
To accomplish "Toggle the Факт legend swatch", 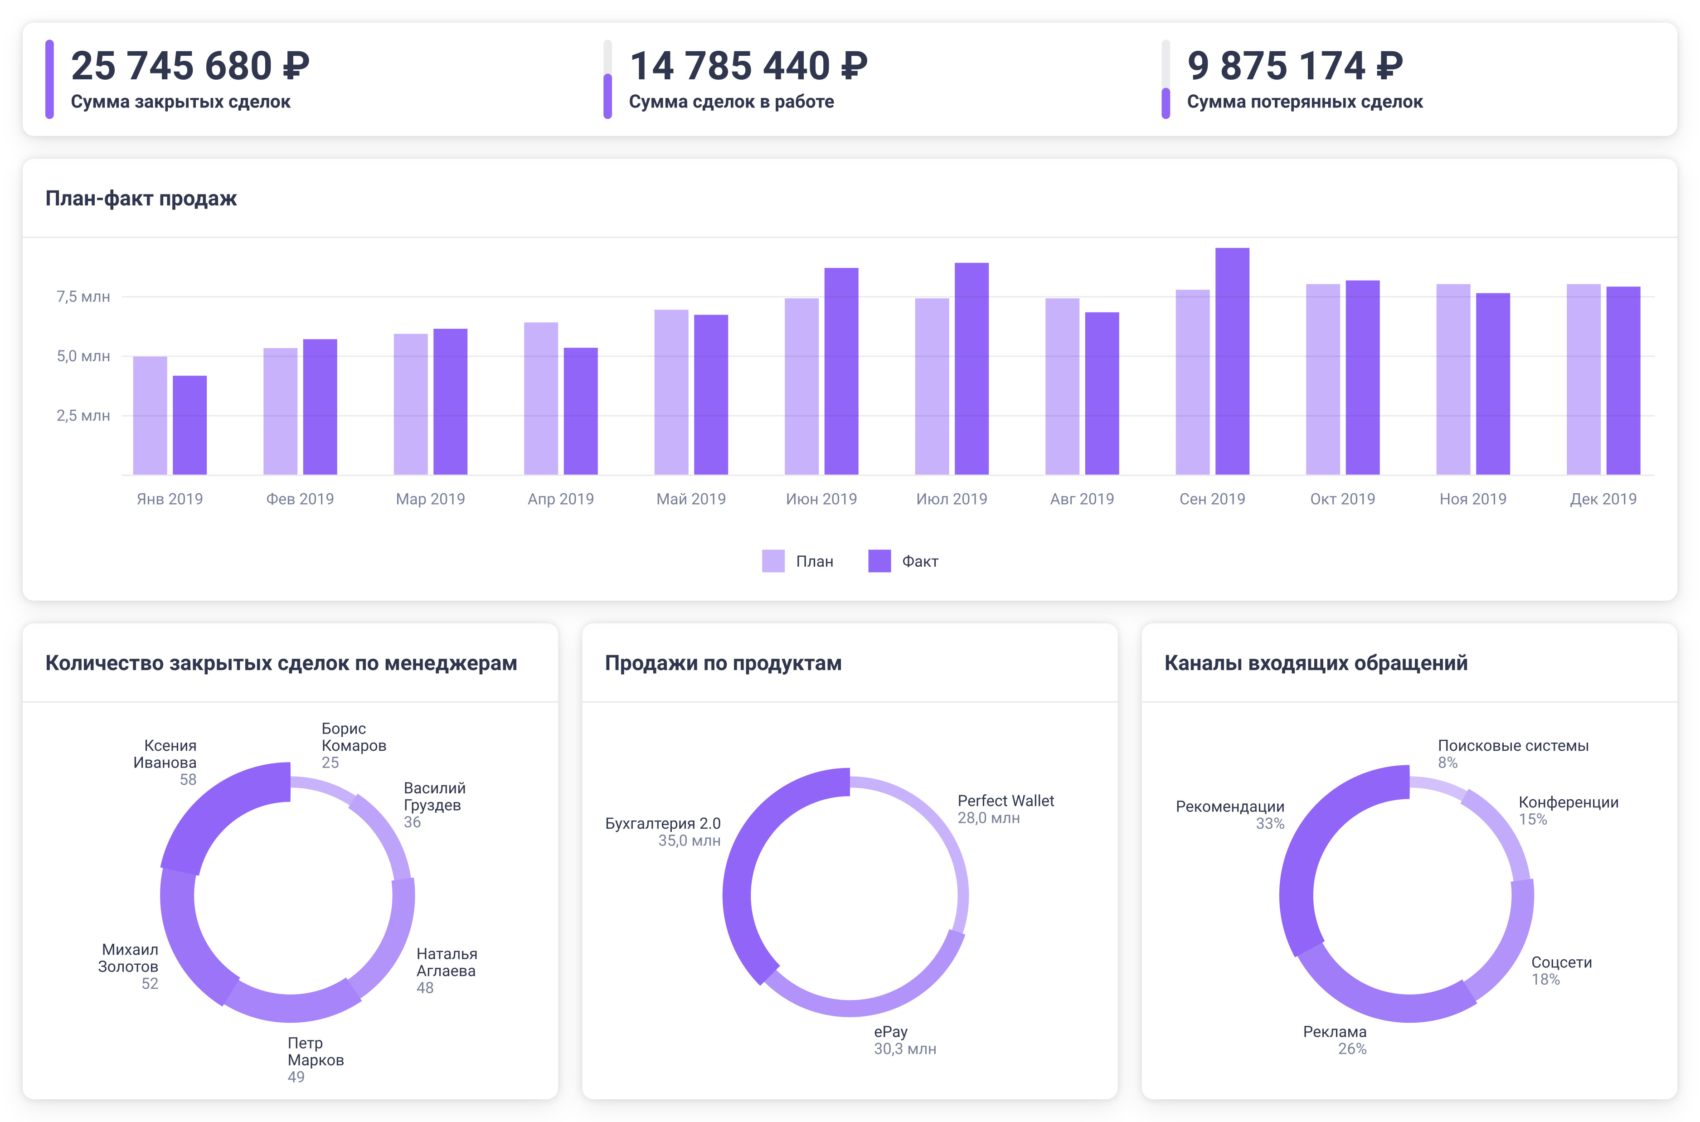I will click(x=879, y=561).
